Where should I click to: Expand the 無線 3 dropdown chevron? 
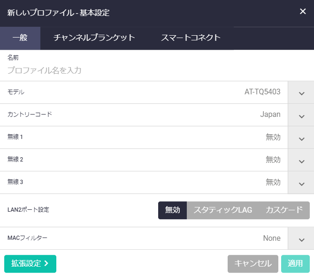[301, 183]
